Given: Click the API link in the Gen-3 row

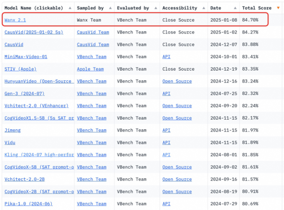Looking at the screenshot, I should 166,93.
